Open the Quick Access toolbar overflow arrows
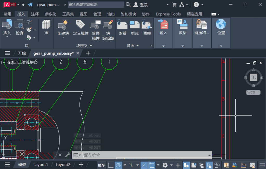266x169 pixels. [23, 5]
